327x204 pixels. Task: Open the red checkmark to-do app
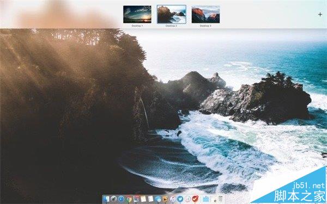tap(195, 199)
